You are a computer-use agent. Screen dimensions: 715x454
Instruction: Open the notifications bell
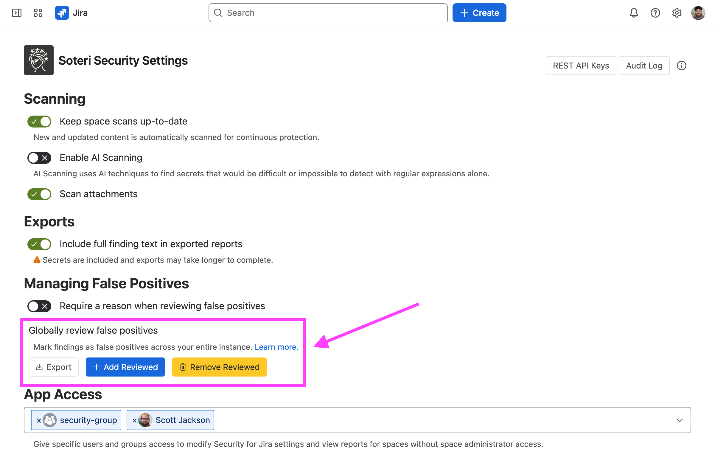(x=634, y=13)
